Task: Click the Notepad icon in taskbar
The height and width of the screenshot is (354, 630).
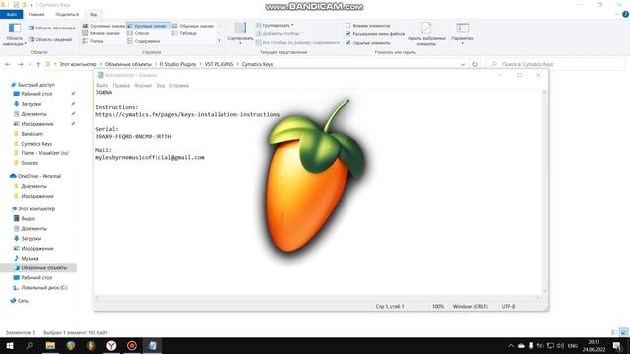Action: coord(153,345)
